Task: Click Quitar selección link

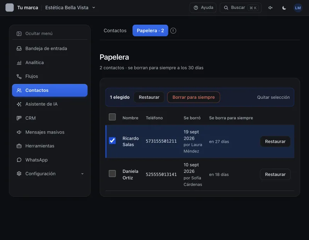Action: point(273,97)
